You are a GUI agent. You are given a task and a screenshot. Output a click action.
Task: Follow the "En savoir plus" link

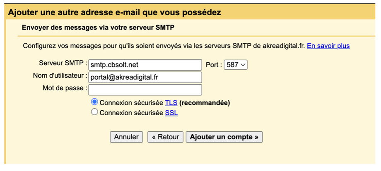point(328,46)
